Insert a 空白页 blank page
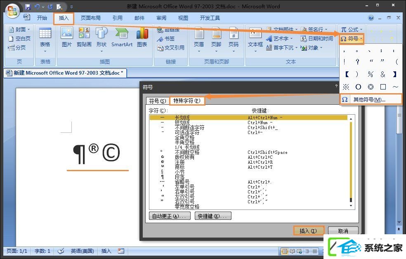The image size is (406, 259). 20,38
